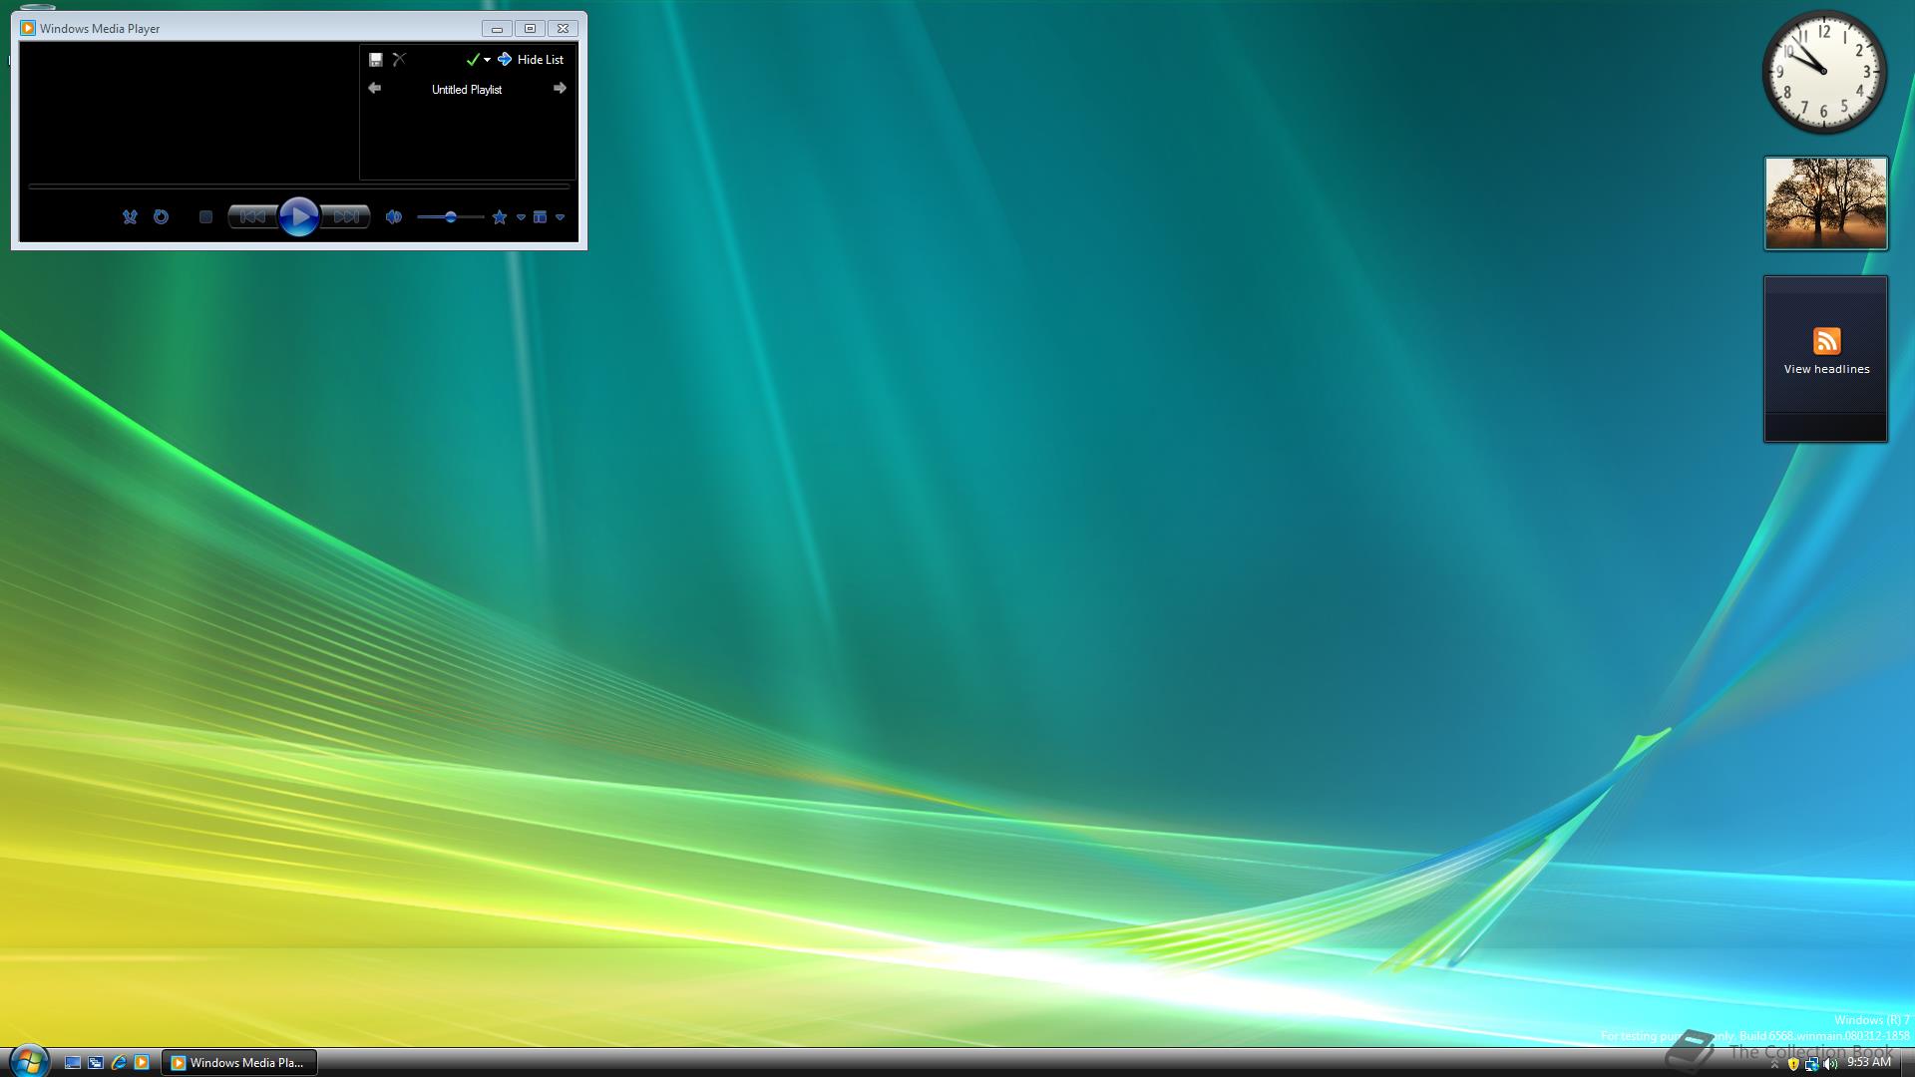
Task: Click the round blue Play button
Action: [298, 216]
